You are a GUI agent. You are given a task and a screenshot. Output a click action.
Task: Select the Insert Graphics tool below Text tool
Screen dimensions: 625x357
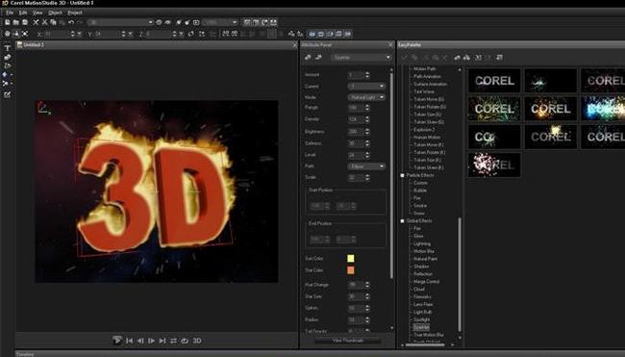point(7,57)
